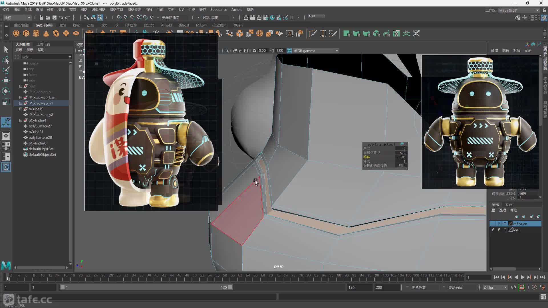Open the sRGB gamma dropdown
Viewport: 548px width, 308px height.
click(x=315, y=50)
